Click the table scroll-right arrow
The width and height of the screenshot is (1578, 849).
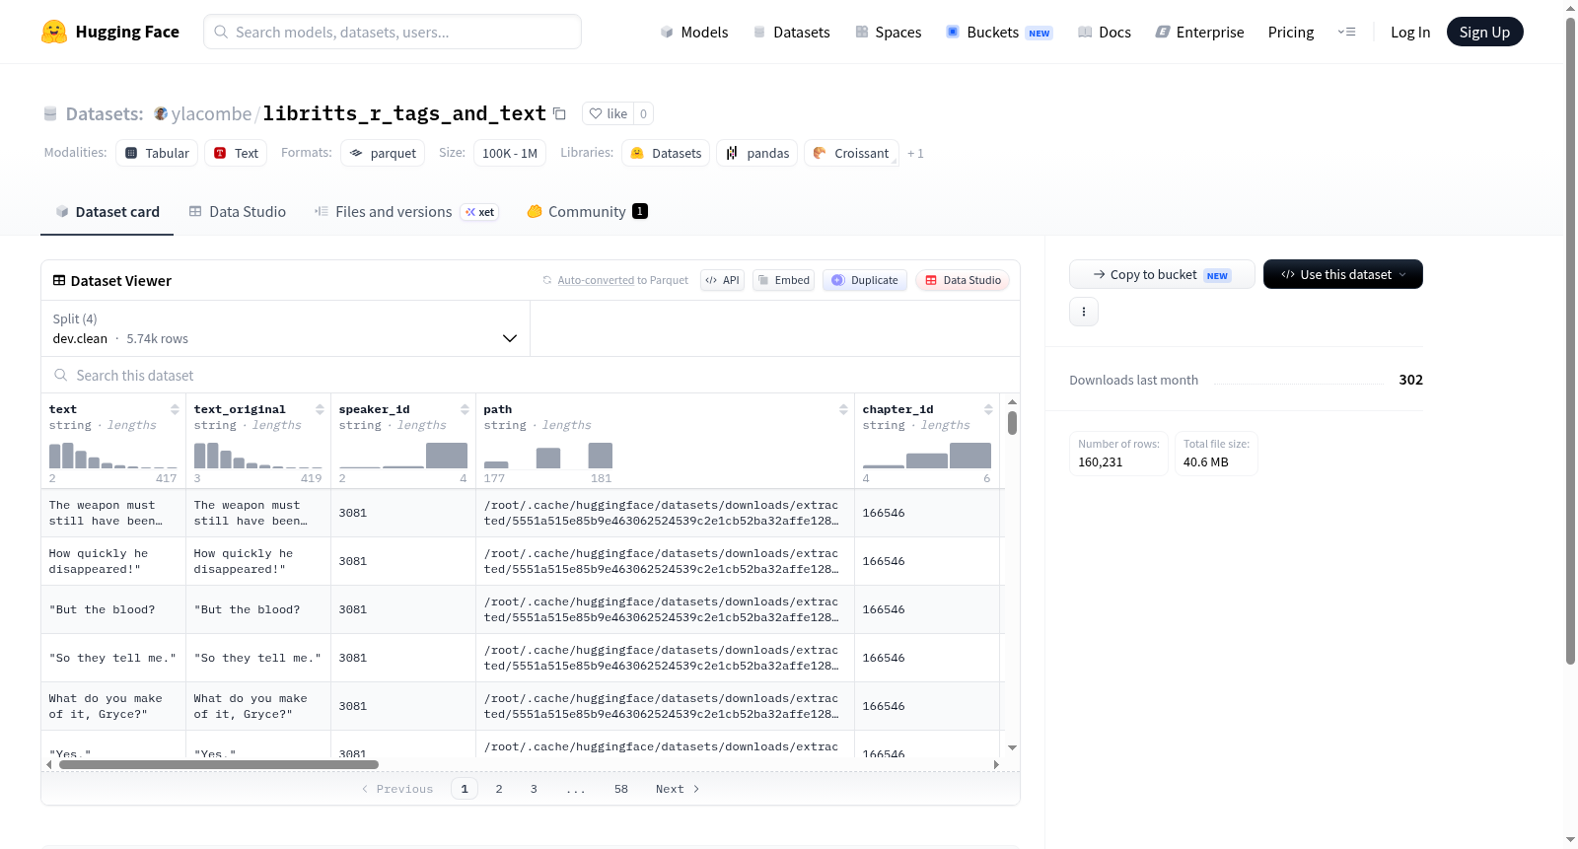996,764
